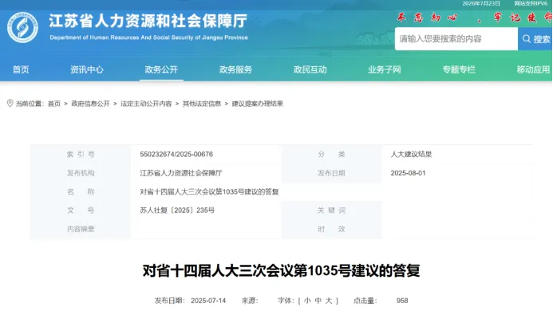Set font size to 中
The height and width of the screenshot is (315, 553).
point(318,301)
